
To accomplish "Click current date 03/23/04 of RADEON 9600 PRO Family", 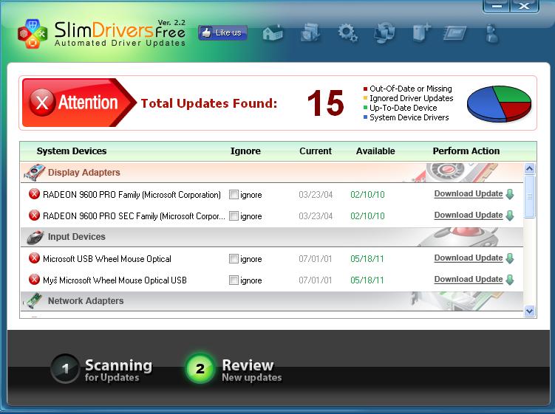I will pos(316,194).
